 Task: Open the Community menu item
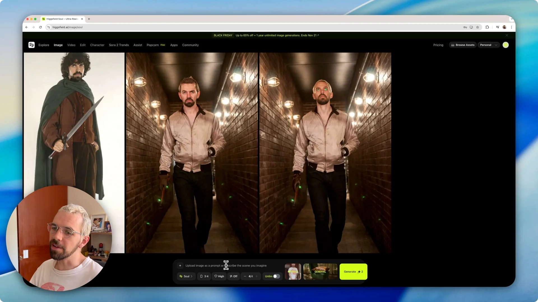[190, 45]
